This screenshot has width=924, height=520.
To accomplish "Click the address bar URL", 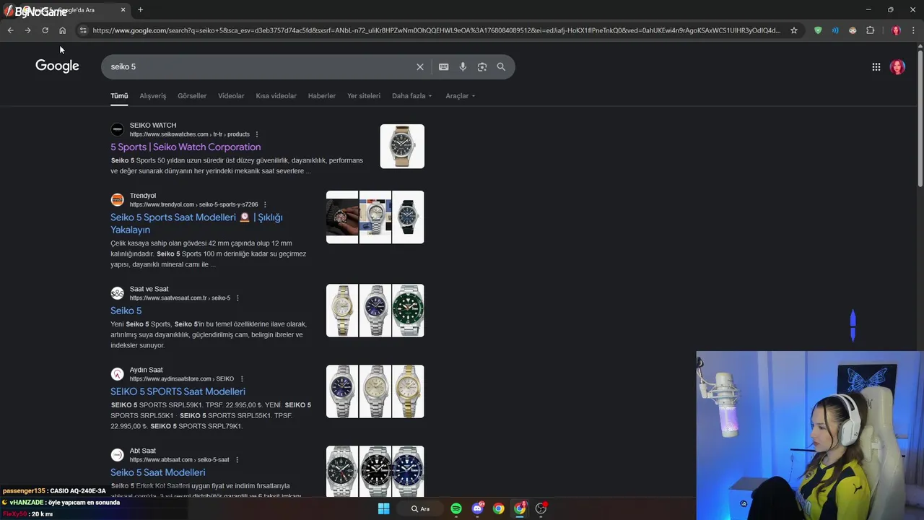I will coord(437,30).
